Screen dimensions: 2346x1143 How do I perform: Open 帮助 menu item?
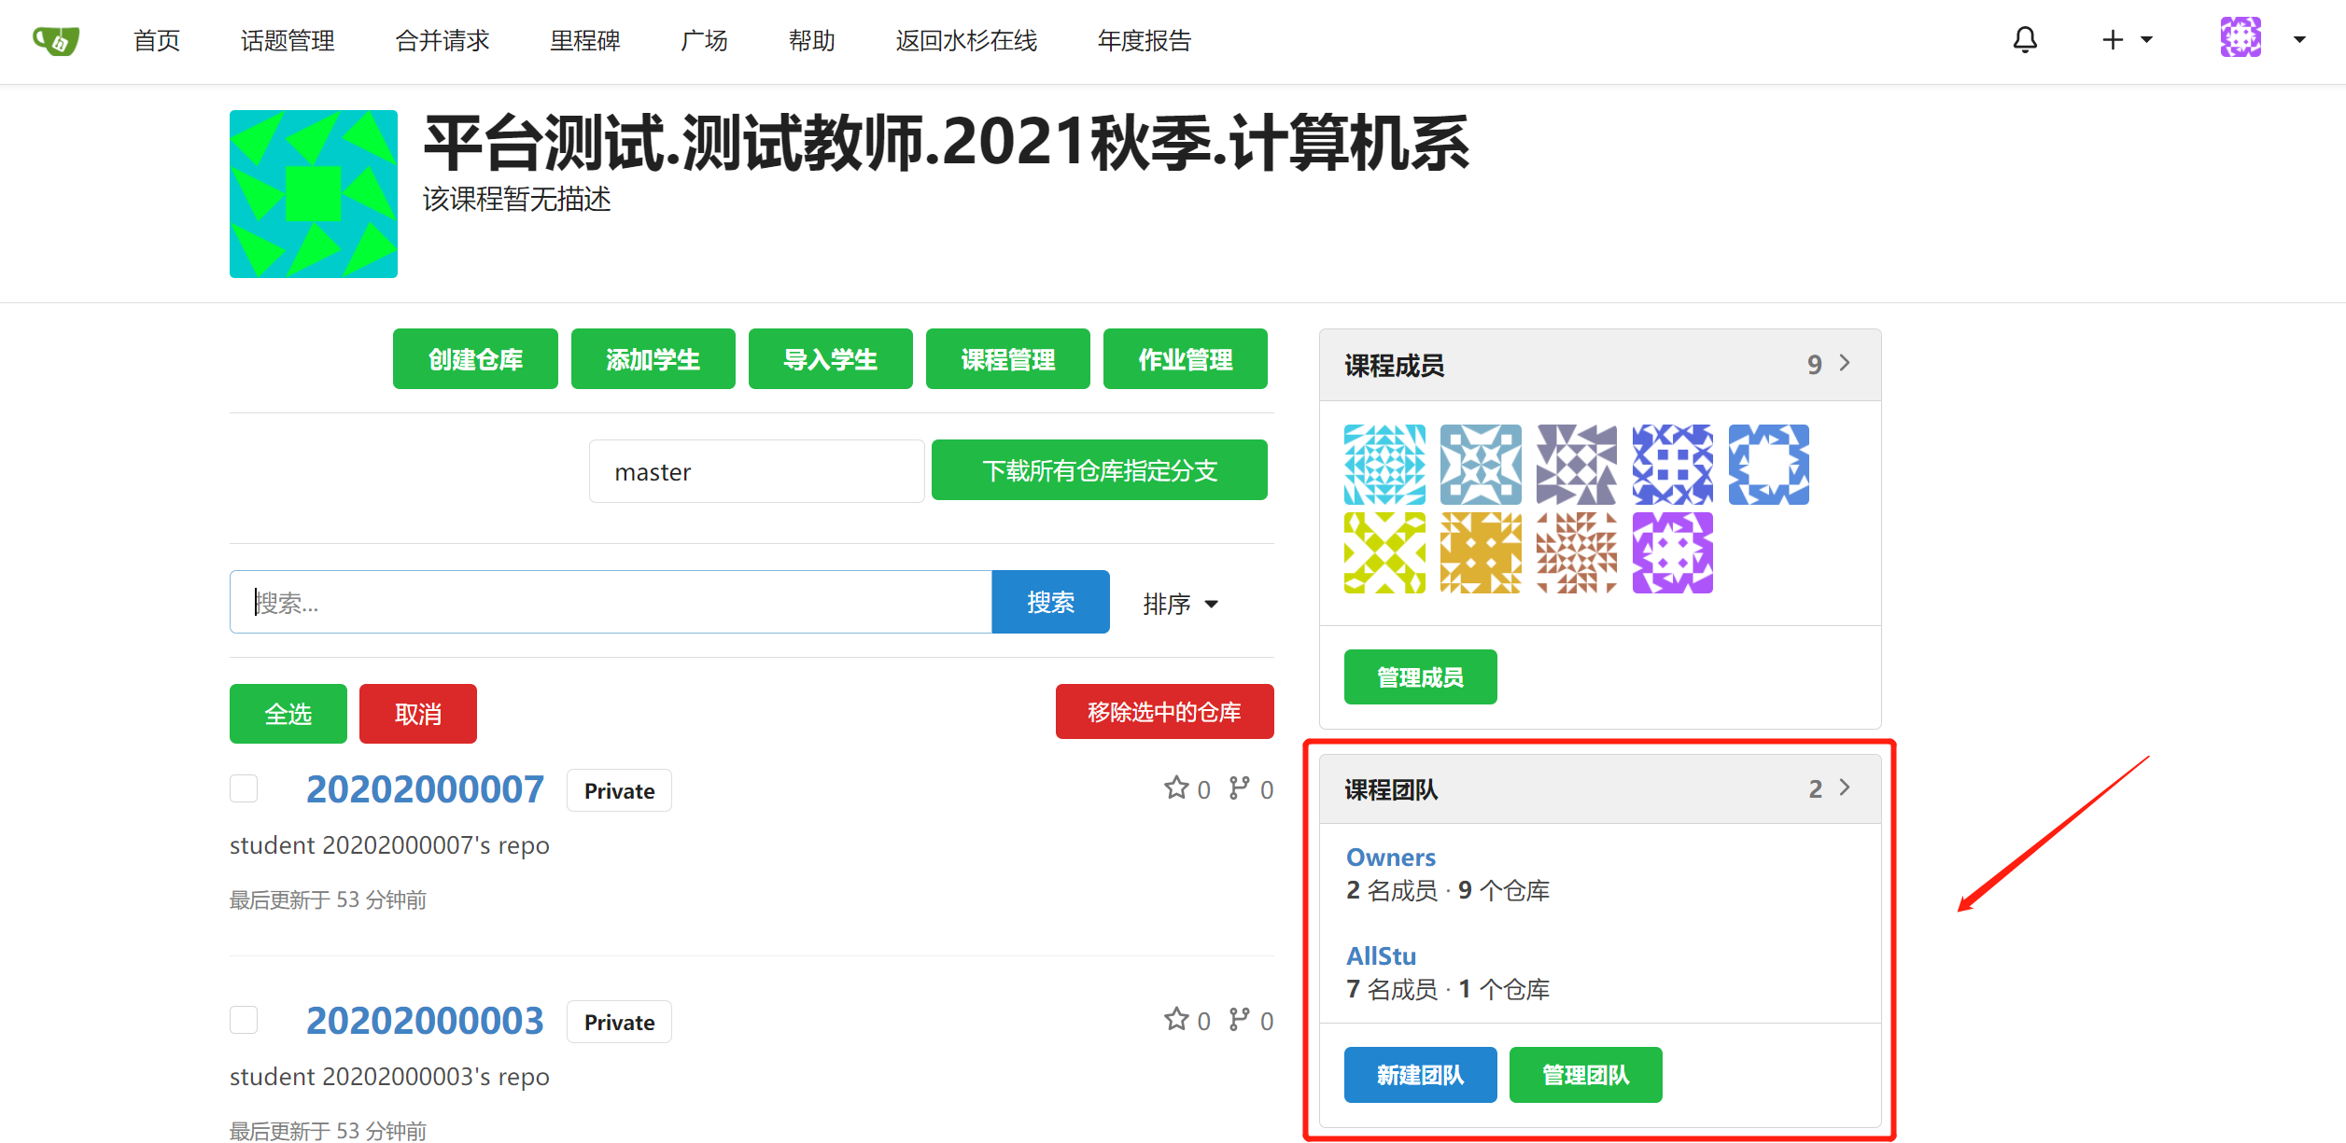pyautogui.click(x=812, y=41)
